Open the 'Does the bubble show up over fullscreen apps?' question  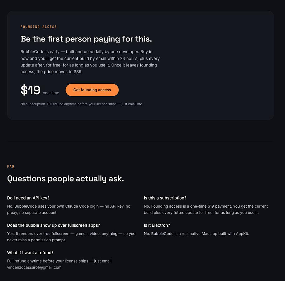[x=53, y=225]
